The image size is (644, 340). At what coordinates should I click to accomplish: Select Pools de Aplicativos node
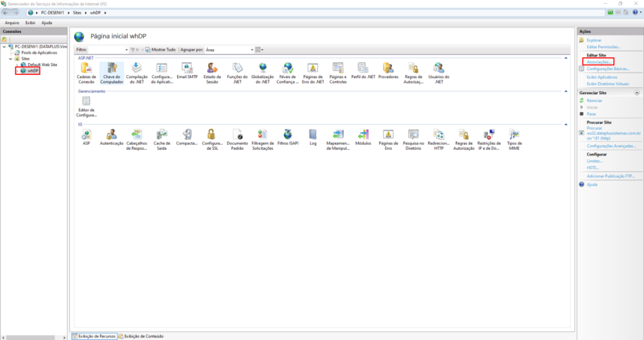coord(39,52)
